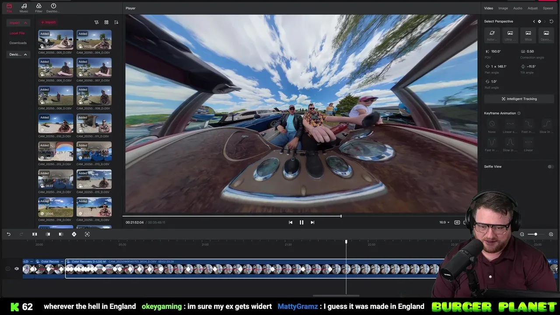Select Linear smooth keyframe animation
The width and height of the screenshot is (560, 315).
coord(510,126)
